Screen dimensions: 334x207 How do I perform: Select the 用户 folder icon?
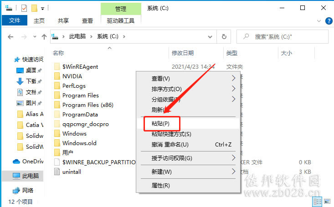(57, 152)
